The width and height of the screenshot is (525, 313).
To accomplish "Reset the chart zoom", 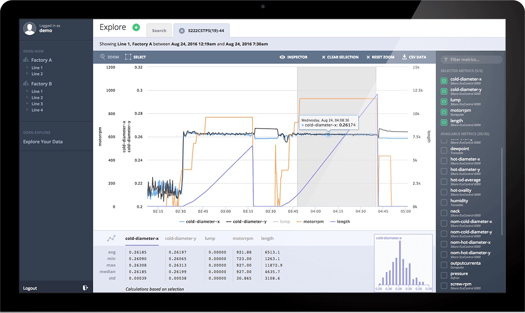I will point(380,57).
